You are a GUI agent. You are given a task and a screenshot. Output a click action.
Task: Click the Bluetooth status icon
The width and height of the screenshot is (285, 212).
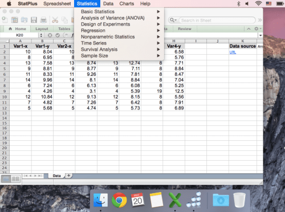(x=239, y=3)
